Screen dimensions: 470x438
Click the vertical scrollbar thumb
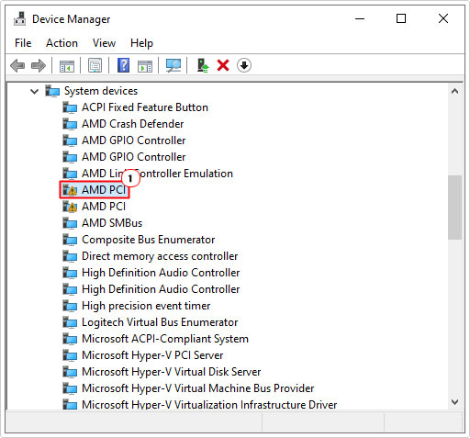[x=454, y=208]
